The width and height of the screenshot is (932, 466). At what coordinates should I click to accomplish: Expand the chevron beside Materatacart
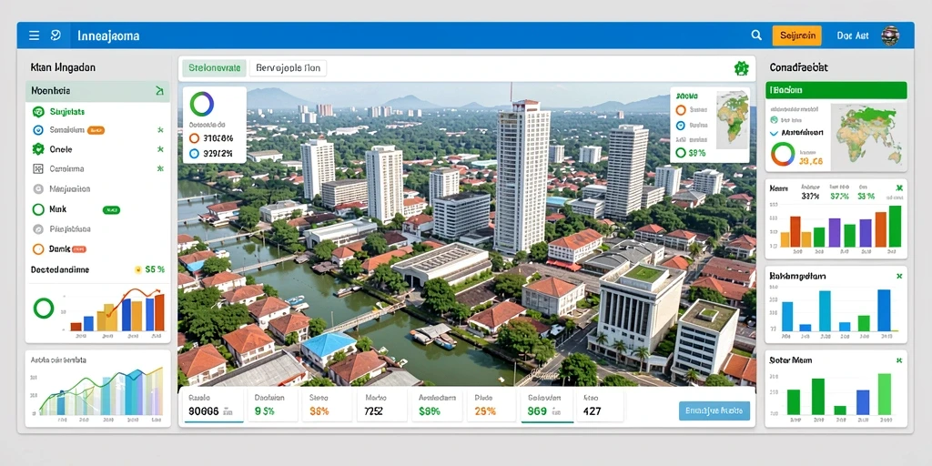click(774, 133)
